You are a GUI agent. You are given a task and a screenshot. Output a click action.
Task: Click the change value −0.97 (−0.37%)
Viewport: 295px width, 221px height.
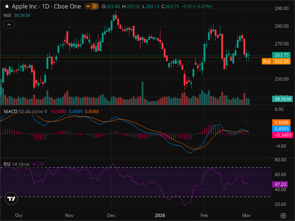[x=197, y=7]
